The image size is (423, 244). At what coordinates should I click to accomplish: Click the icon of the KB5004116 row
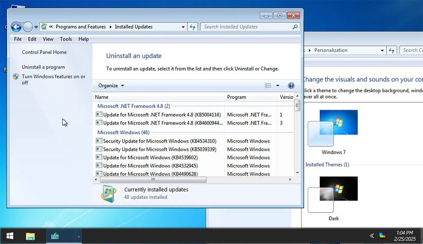click(x=99, y=114)
